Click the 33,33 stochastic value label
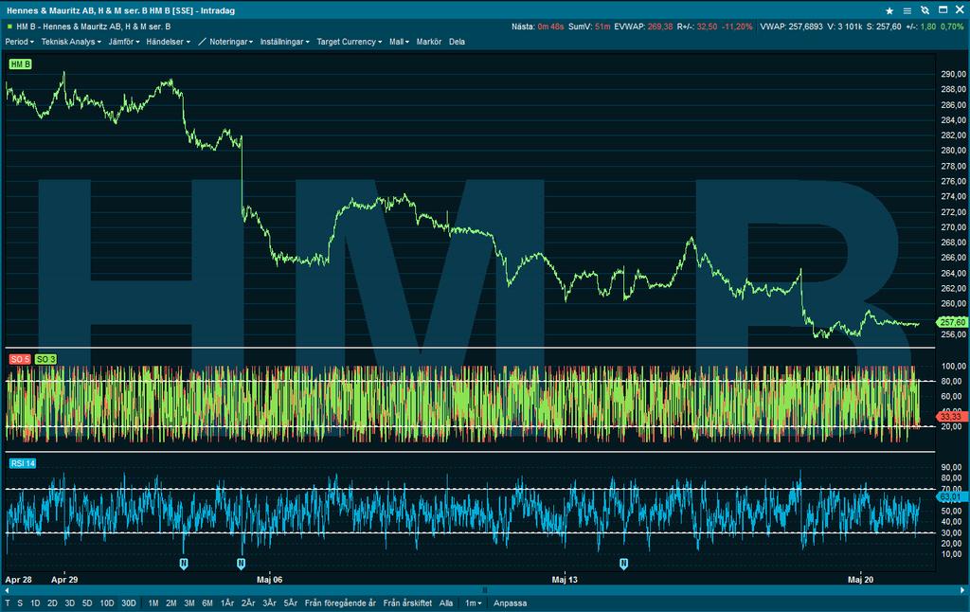The image size is (970, 612). click(x=952, y=417)
